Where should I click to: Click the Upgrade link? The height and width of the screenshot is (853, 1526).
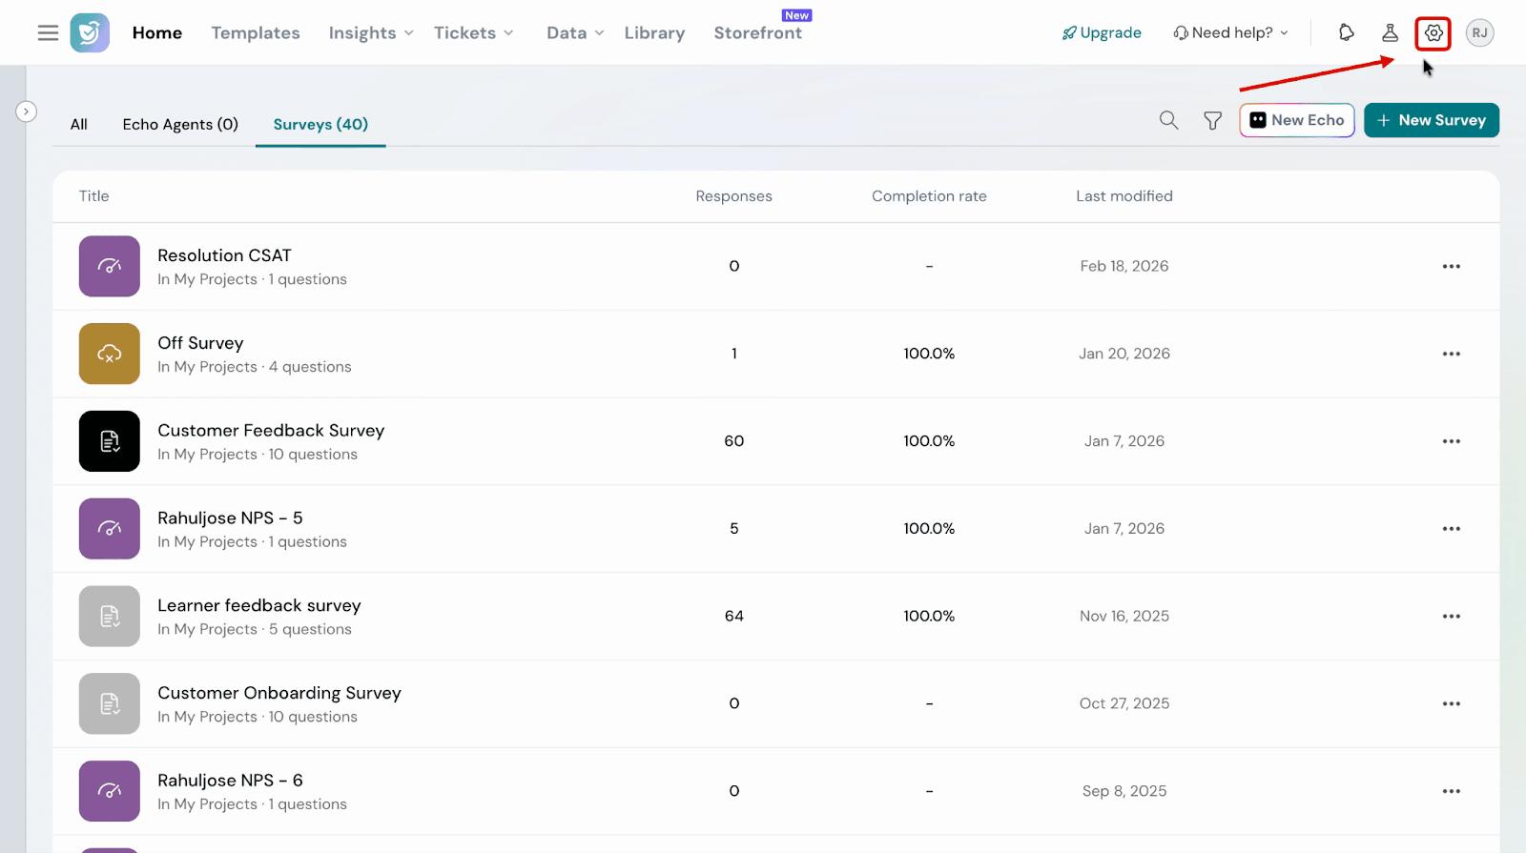(1102, 33)
